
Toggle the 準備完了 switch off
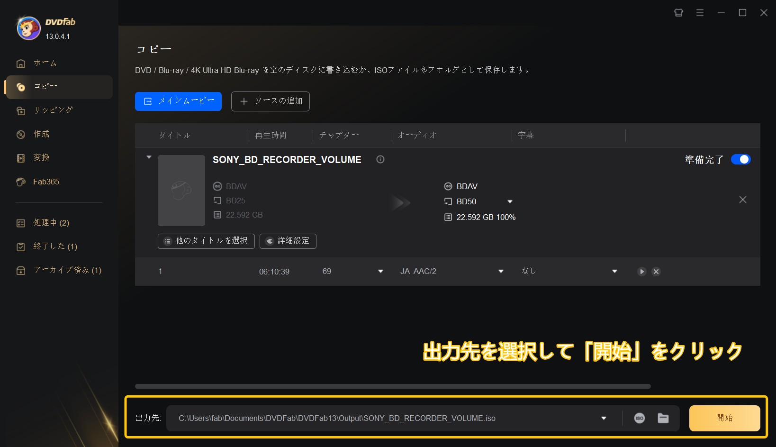(740, 159)
